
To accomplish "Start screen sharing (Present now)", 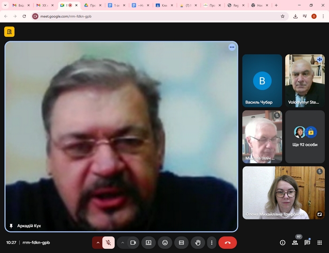I will click(x=149, y=243).
